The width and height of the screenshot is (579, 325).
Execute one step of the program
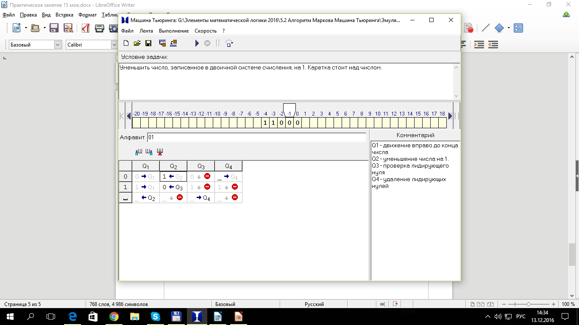tap(229, 43)
